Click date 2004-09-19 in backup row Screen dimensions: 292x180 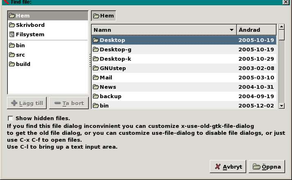click(256, 96)
